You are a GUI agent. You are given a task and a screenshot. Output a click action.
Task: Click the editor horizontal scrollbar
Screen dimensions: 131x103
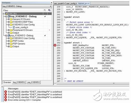(x=93, y=83)
